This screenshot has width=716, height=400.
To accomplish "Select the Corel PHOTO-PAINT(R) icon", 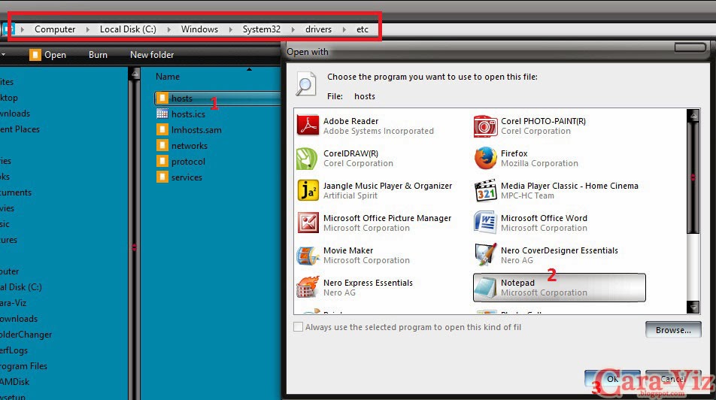I will click(x=485, y=126).
